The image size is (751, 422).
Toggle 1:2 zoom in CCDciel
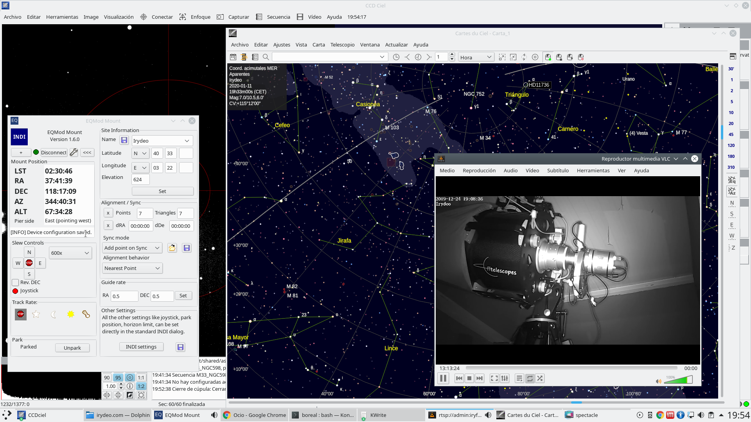pyautogui.click(x=141, y=386)
